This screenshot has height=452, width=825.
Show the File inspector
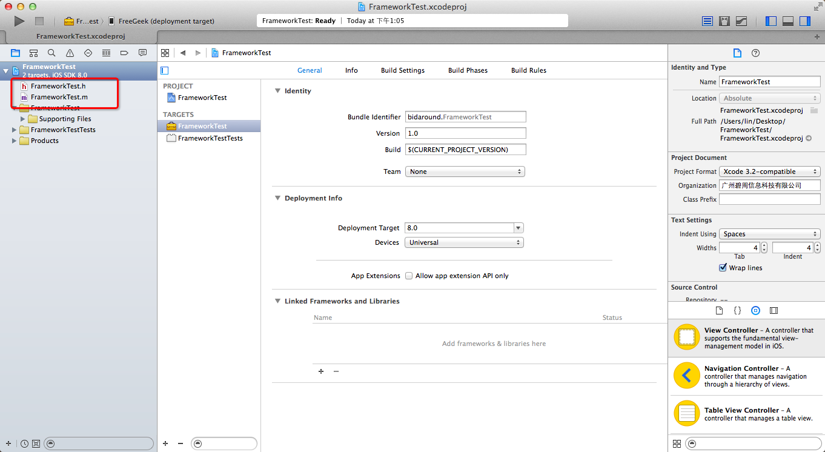737,53
